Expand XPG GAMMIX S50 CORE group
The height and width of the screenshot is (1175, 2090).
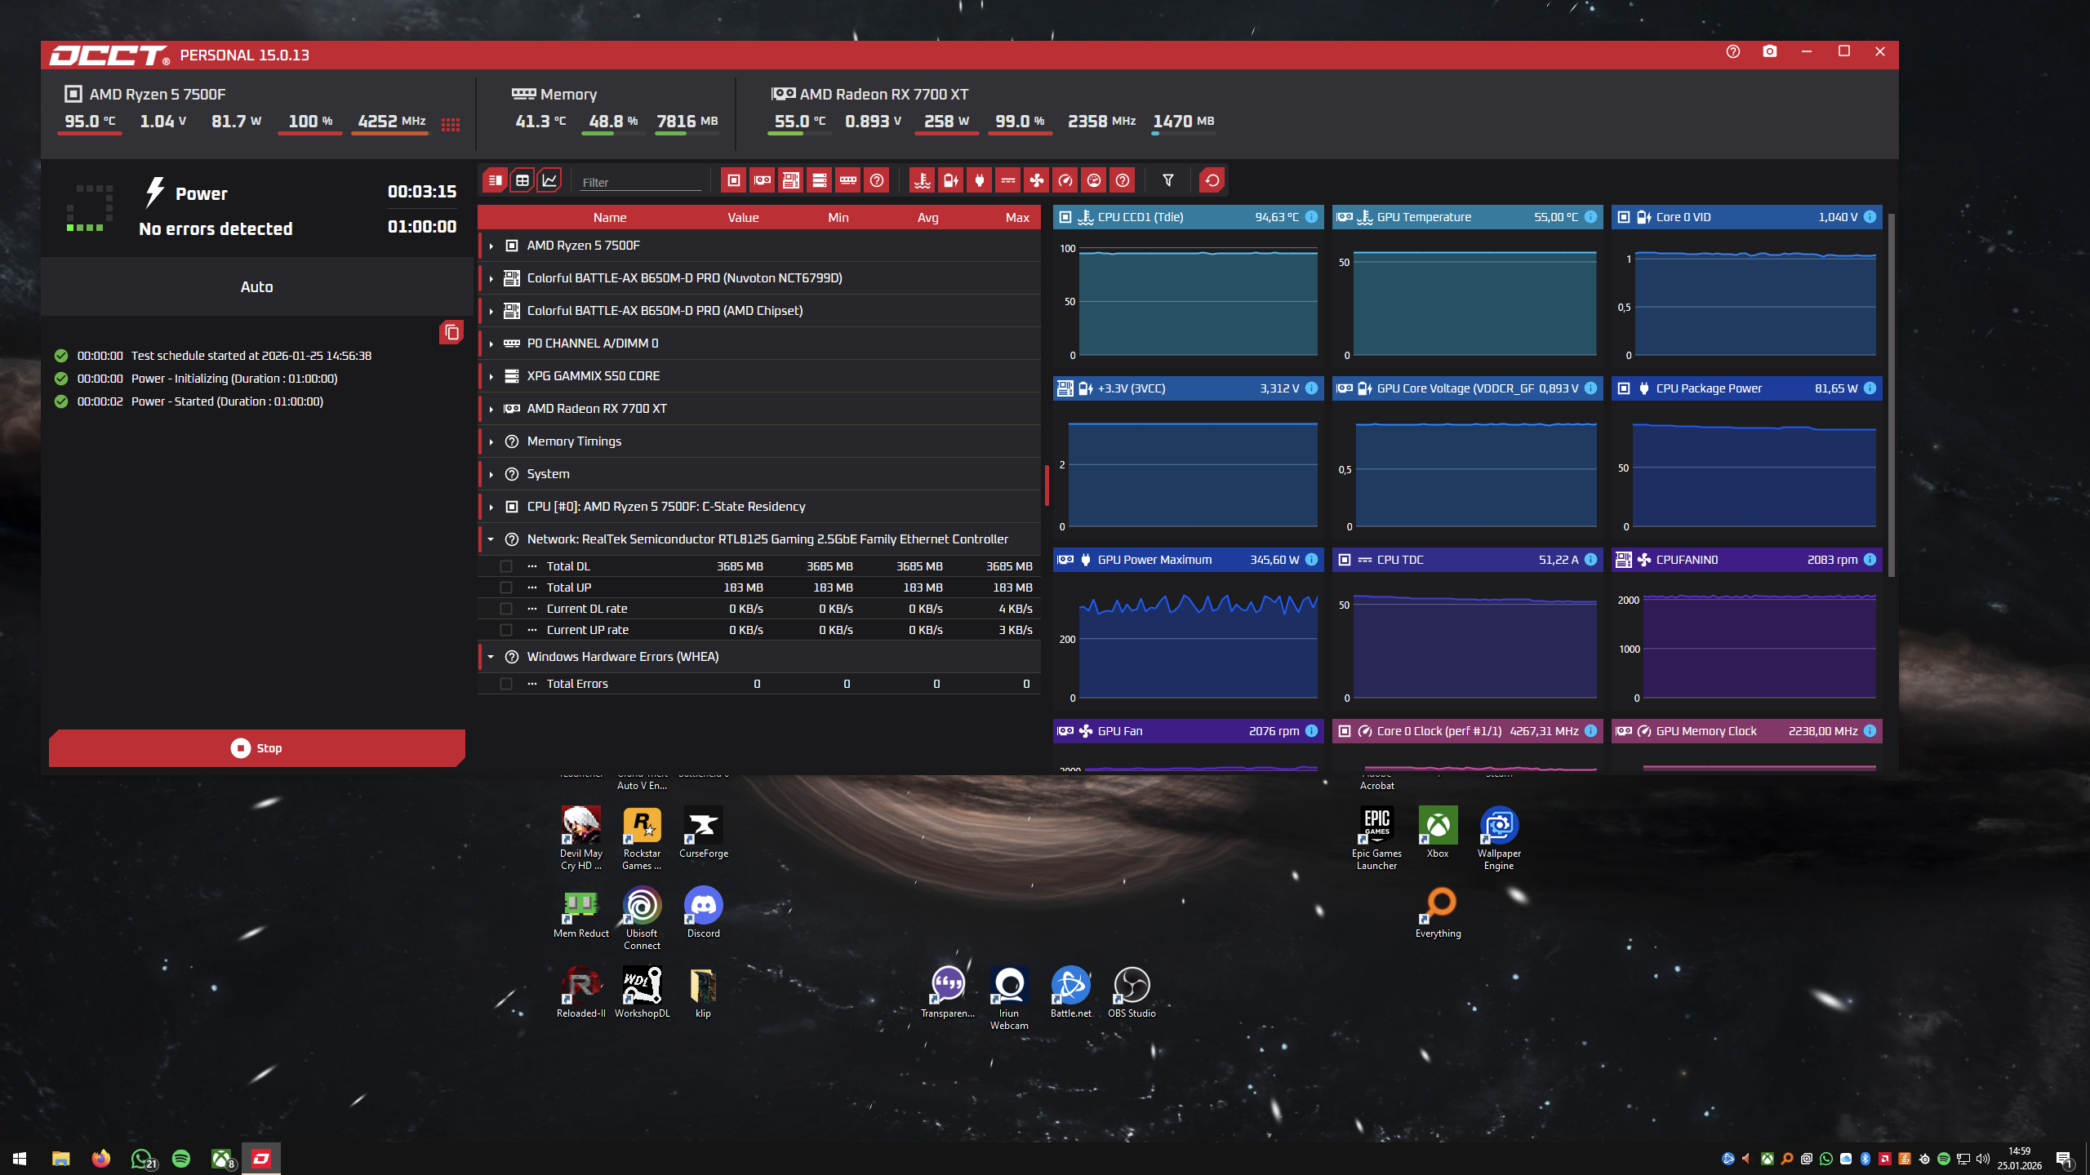(491, 376)
